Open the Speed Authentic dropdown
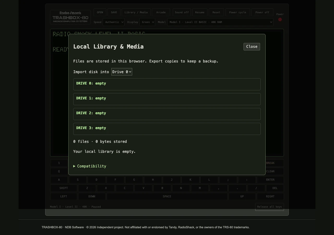 pyautogui.click(x=114, y=22)
